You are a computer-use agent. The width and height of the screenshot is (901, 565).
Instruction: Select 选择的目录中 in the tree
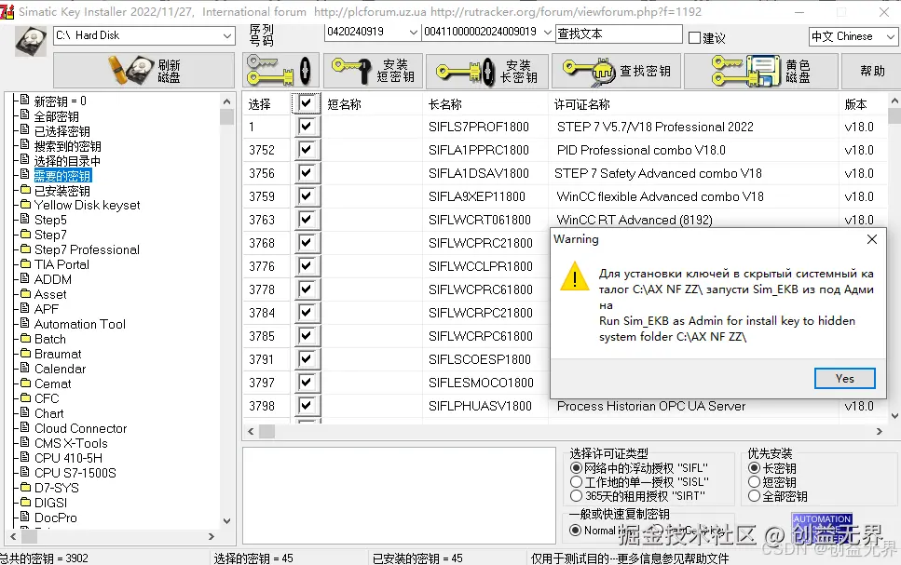pyautogui.click(x=68, y=161)
